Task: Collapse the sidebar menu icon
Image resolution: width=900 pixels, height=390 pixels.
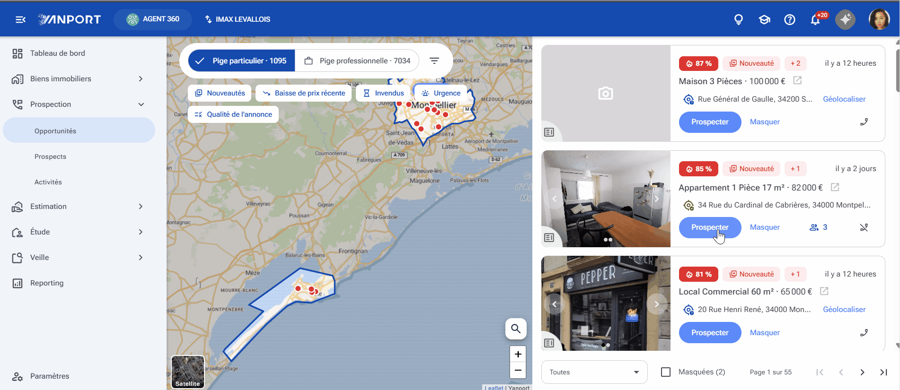Action: tap(20, 19)
